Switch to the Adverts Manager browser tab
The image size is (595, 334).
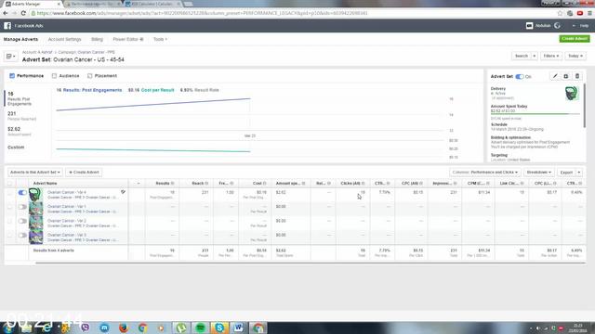[32, 4]
